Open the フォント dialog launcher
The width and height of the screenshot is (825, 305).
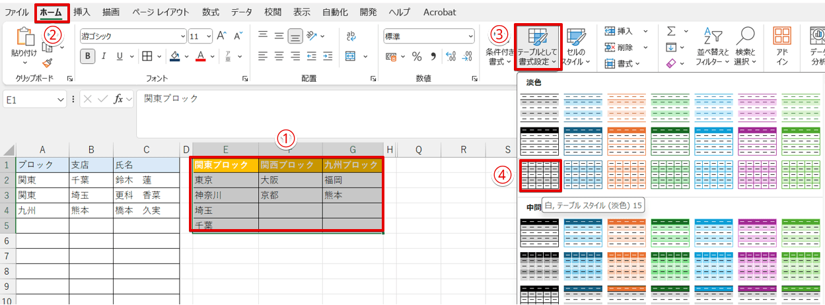point(244,79)
